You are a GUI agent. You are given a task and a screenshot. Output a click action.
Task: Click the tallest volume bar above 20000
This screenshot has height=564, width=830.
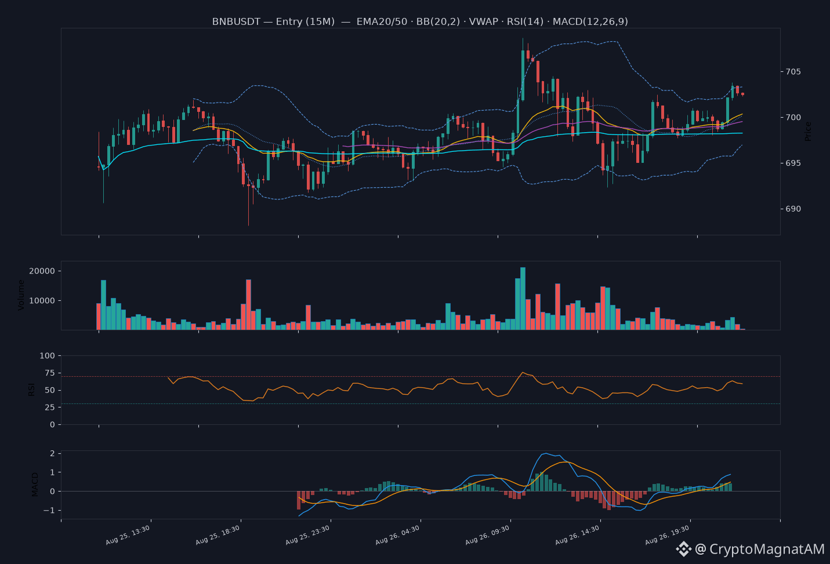523,299
